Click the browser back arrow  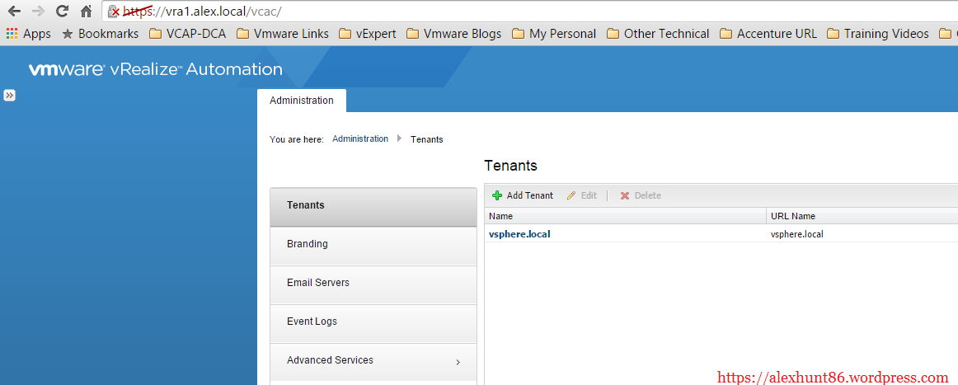(x=14, y=12)
